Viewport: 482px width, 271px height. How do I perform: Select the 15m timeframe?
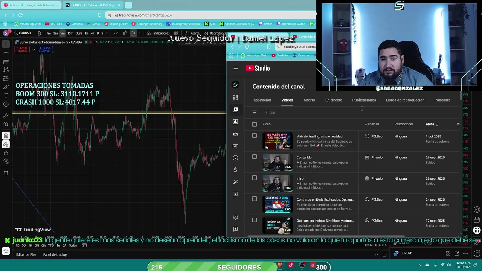(x=70, y=33)
